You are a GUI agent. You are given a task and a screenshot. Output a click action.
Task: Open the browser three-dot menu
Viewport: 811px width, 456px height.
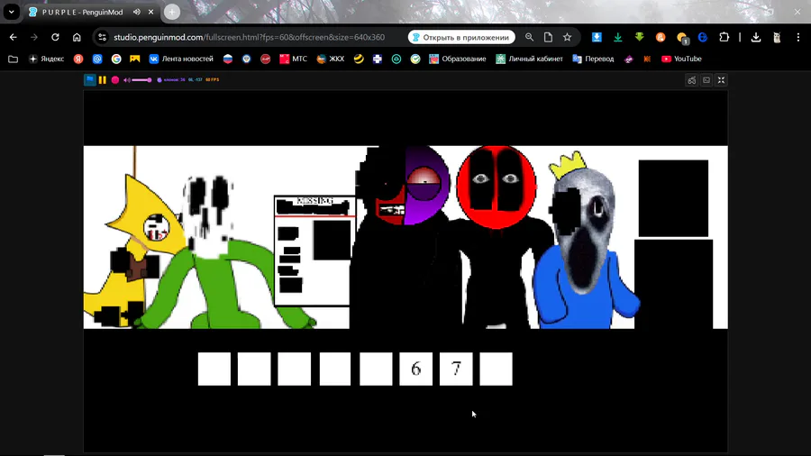pyautogui.click(x=798, y=37)
